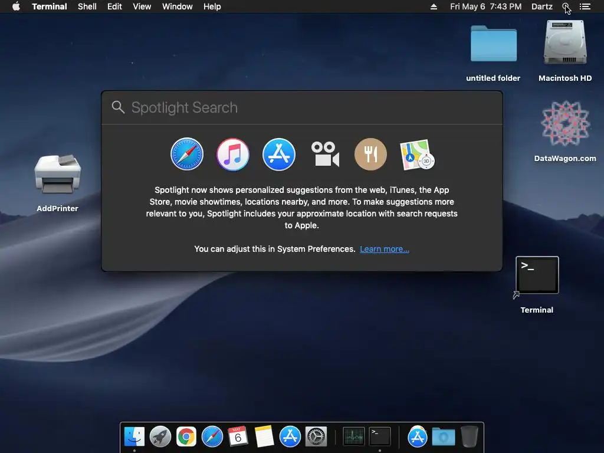Click the magnifier icon in Spotlight search bar
This screenshot has width=604, height=453.
tap(118, 107)
